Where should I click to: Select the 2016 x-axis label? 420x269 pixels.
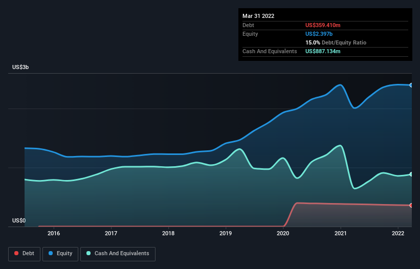click(54, 233)
